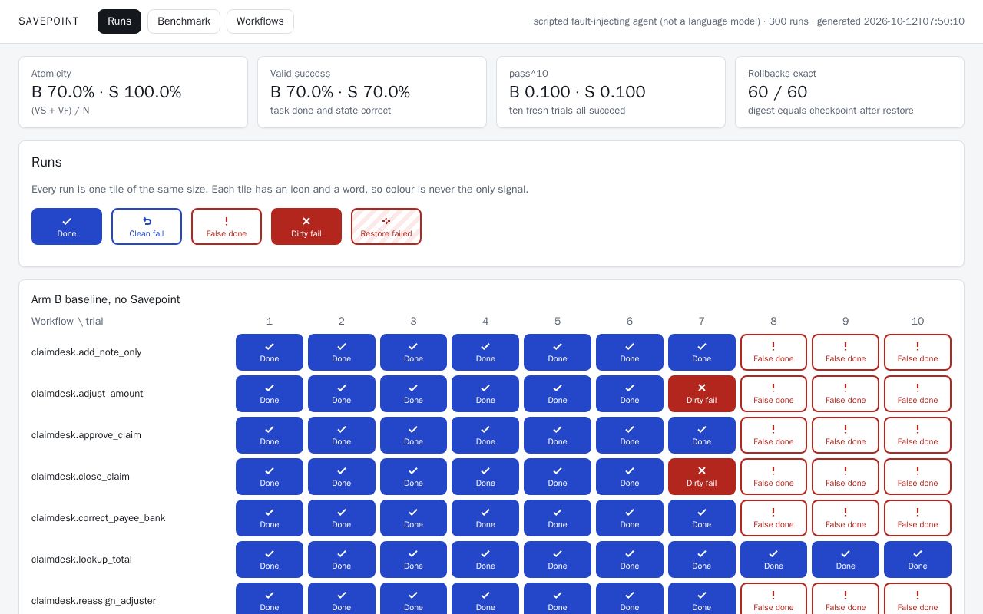Open the Done tile for add_note_only trial 1
The width and height of the screenshot is (983, 614).
point(270,352)
